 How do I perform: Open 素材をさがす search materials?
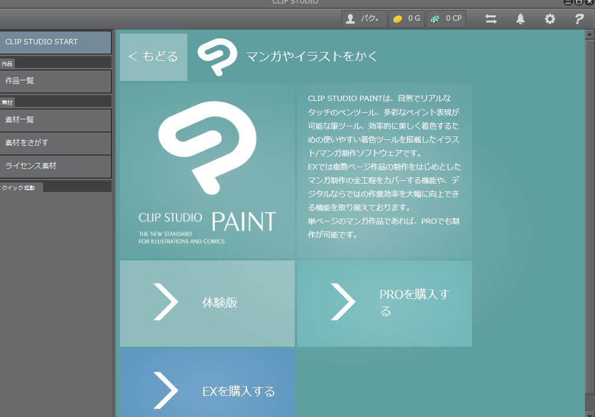56,144
